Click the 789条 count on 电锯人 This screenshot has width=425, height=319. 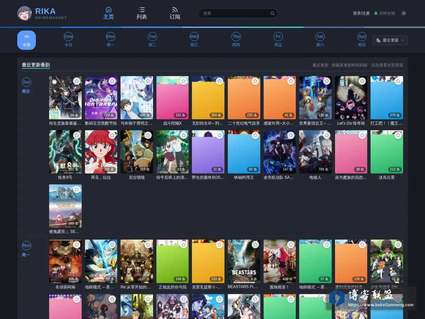point(323,169)
